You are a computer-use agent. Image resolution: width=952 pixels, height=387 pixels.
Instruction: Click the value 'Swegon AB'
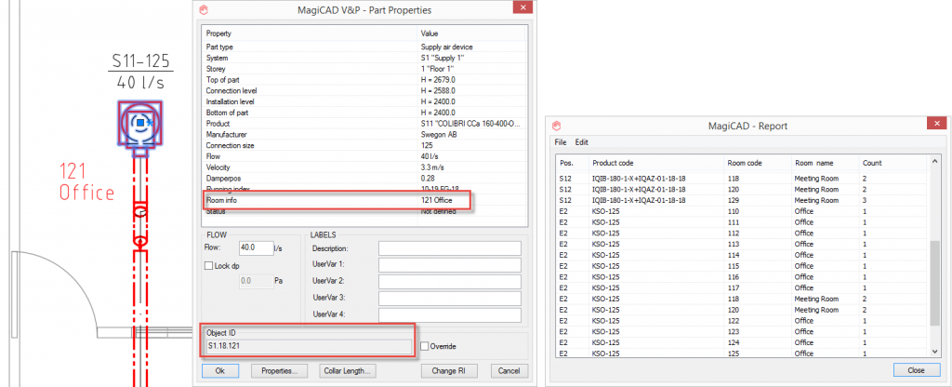[x=439, y=134]
